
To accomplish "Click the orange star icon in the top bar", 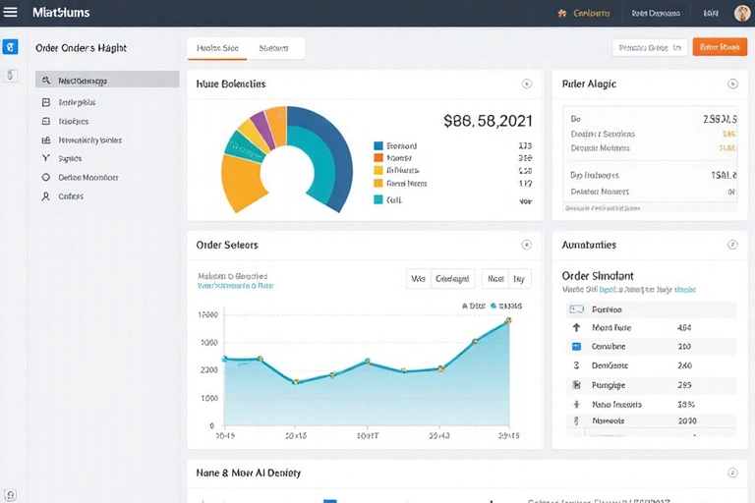I will pyautogui.click(x=562, y=13).
